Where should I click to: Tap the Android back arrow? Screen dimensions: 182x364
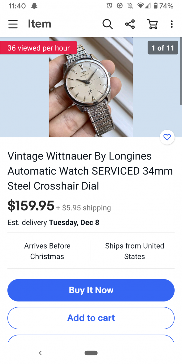pyautogui.click(x=40, y=353)
